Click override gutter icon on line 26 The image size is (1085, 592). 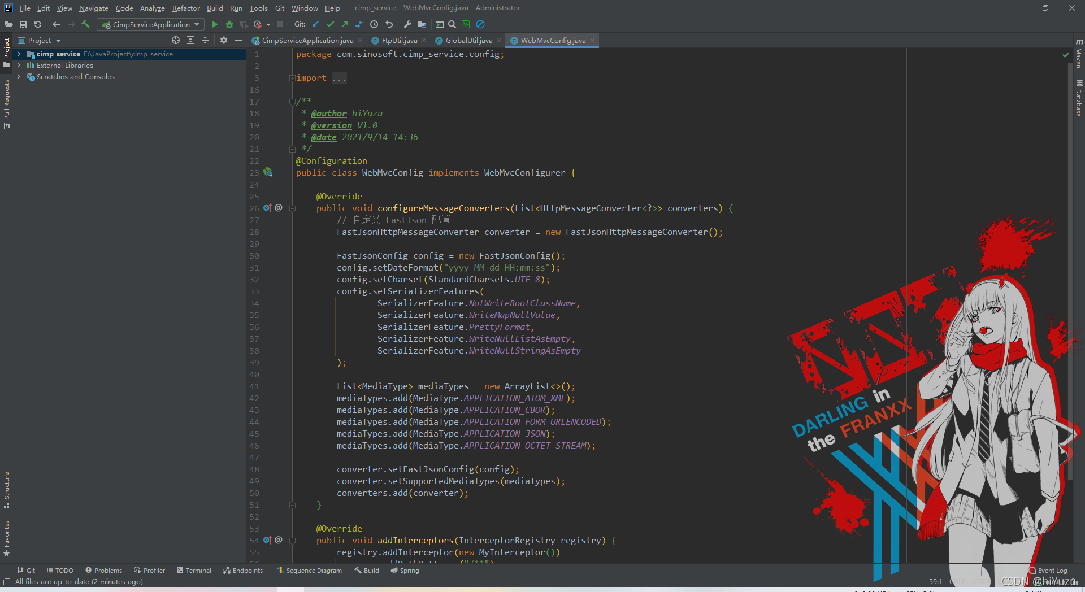[267, 208]
